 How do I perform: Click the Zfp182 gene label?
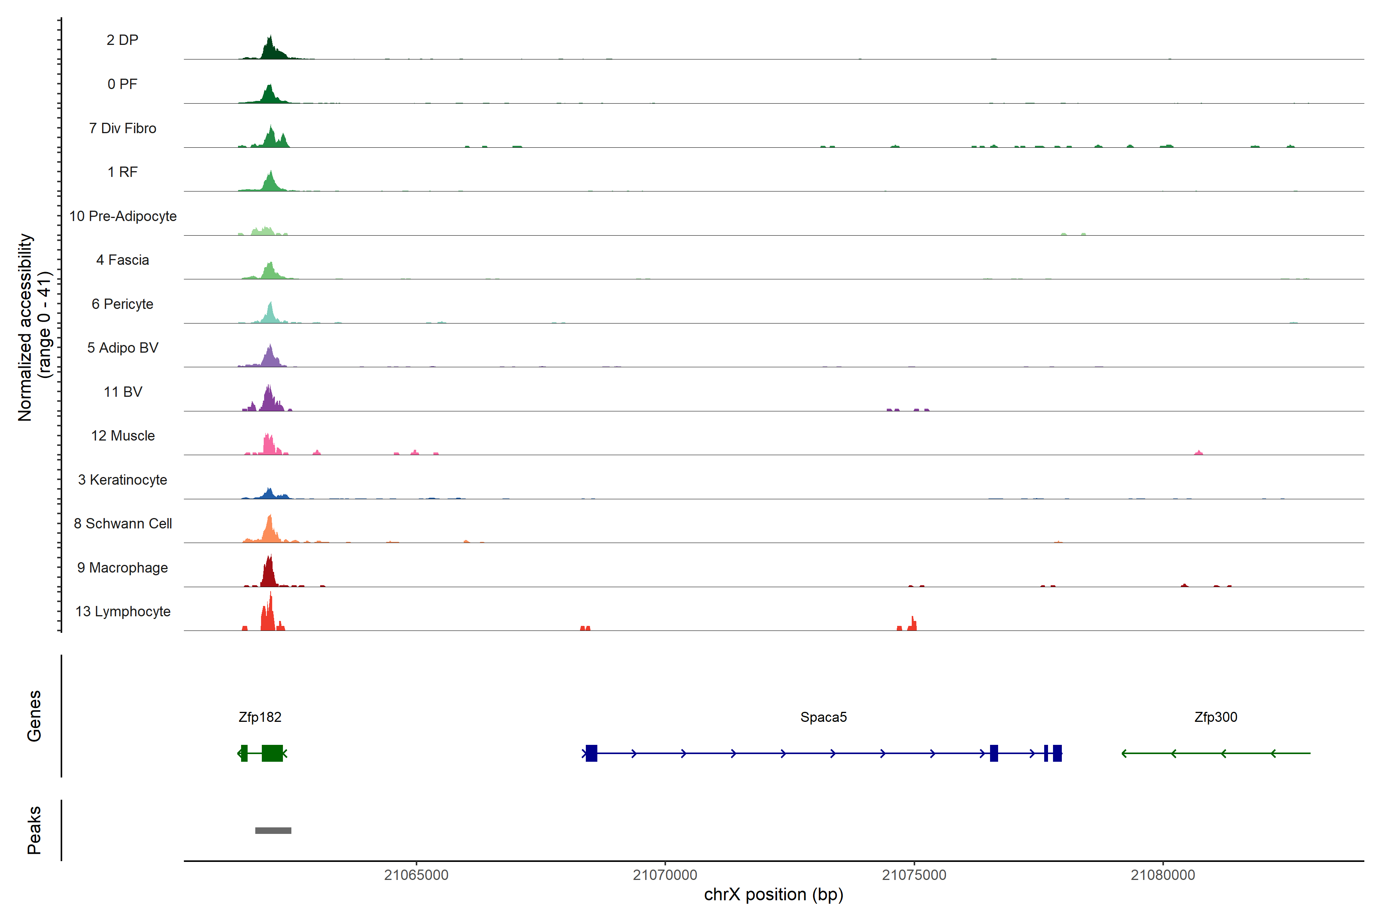pos(260,717)
